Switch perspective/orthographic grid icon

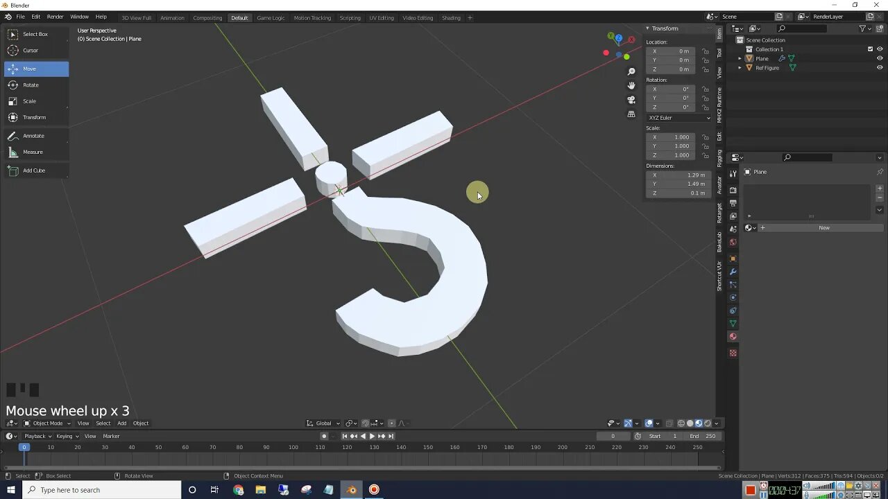(631, 114)
